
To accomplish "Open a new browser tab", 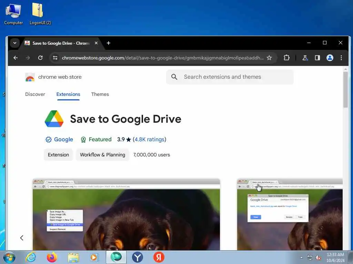I will (109, 43).
